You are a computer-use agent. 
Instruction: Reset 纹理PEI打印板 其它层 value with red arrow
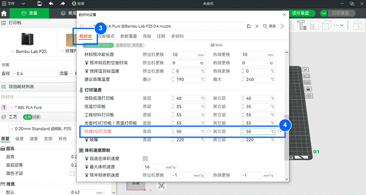(x=279, y=132)
